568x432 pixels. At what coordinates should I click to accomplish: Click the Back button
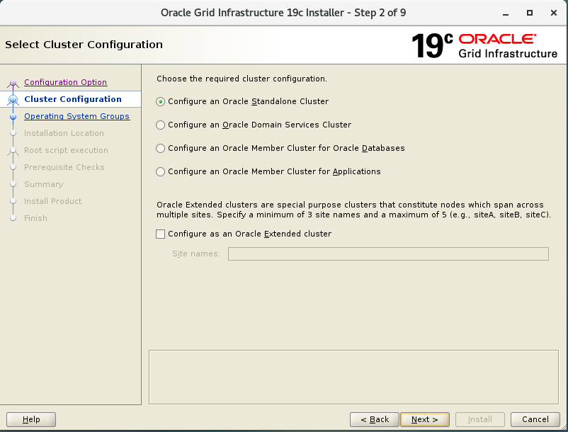pos(374,419)
